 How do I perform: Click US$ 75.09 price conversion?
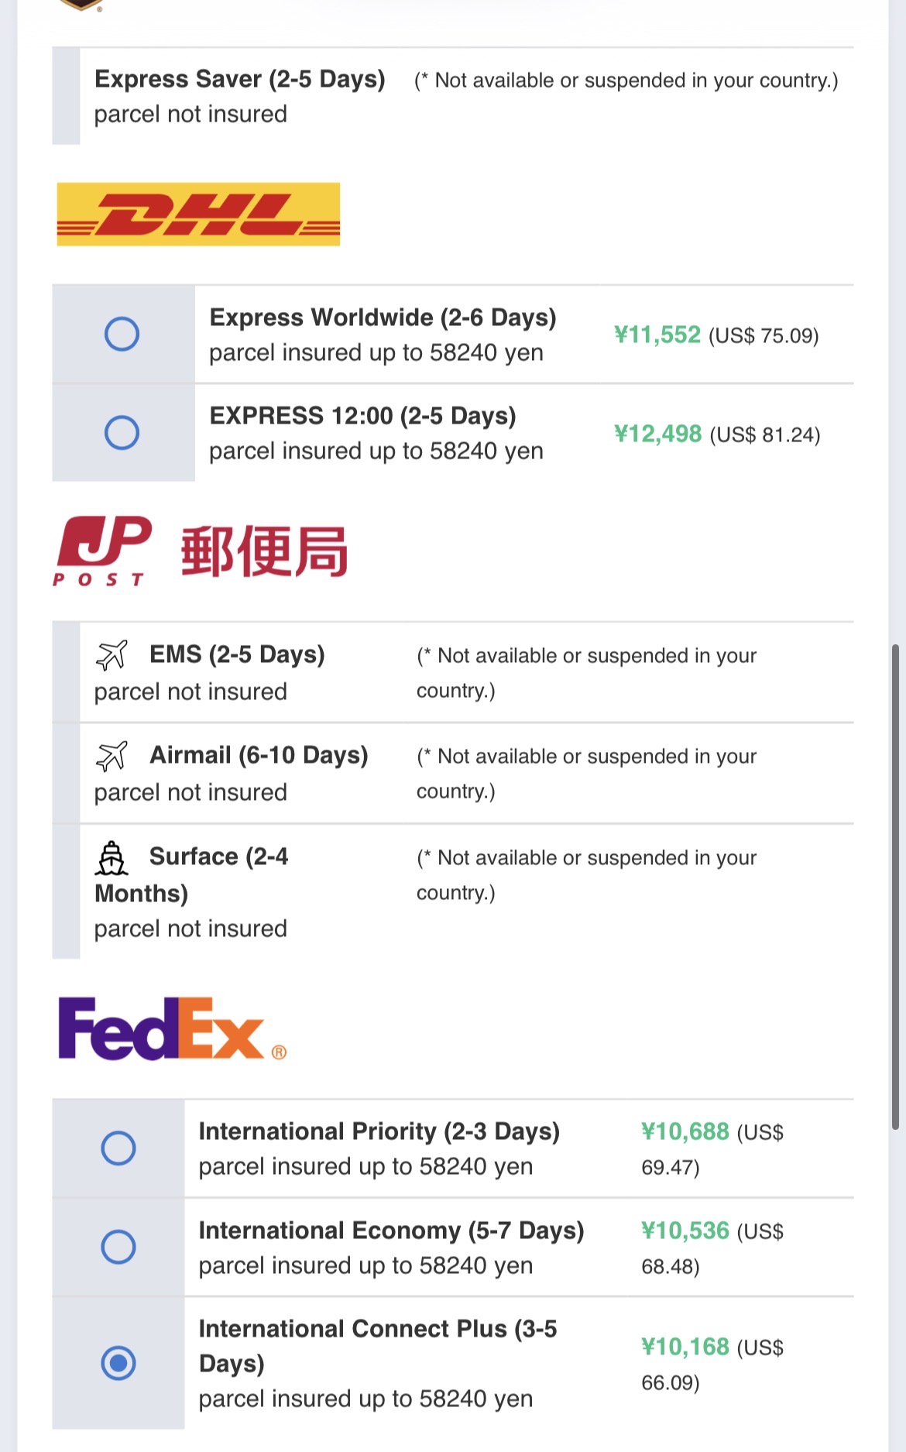click(x=764, y=336)
